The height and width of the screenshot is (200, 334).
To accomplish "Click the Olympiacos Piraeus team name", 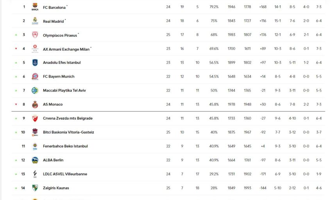I will coord(60,35).
